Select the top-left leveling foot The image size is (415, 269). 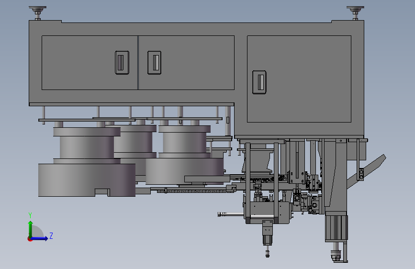[x=38, y=13]
